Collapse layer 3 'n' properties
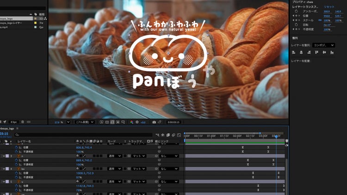This screenshot has width=347, height=195. 4,156
